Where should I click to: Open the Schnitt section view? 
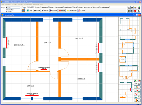(37, 10)
